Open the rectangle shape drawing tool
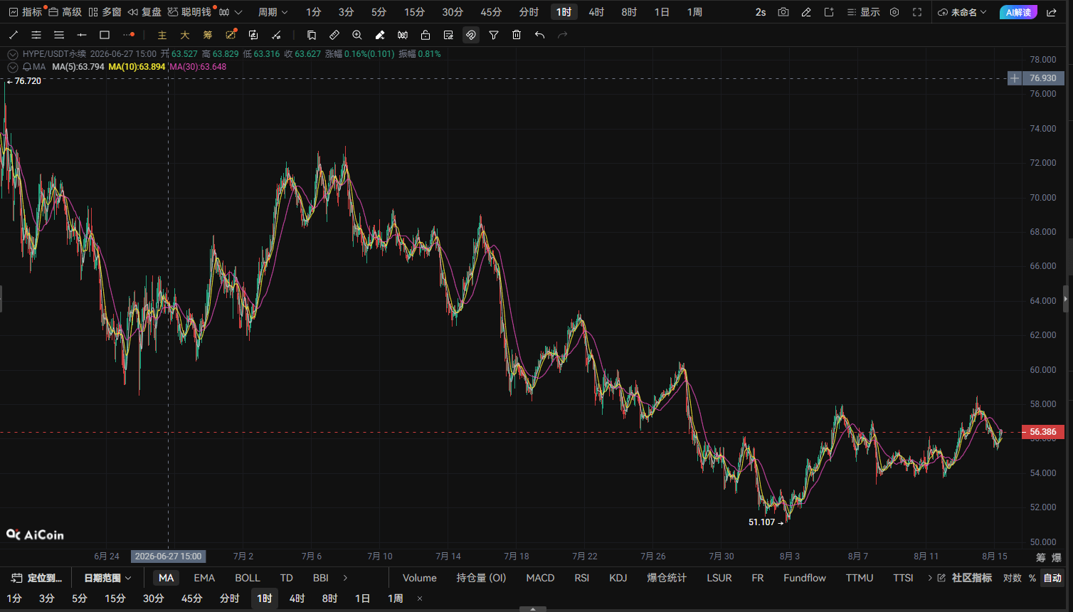 pyautogui.click(x=105, y=35)
